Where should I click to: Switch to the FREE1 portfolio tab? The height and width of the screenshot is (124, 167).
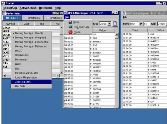pos(12,18)
